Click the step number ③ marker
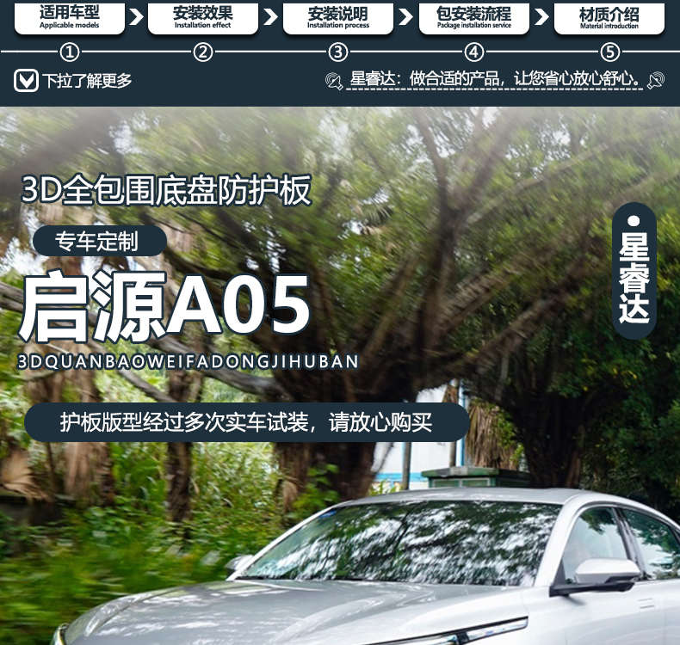The image size is (680, 645). [338, 52]
